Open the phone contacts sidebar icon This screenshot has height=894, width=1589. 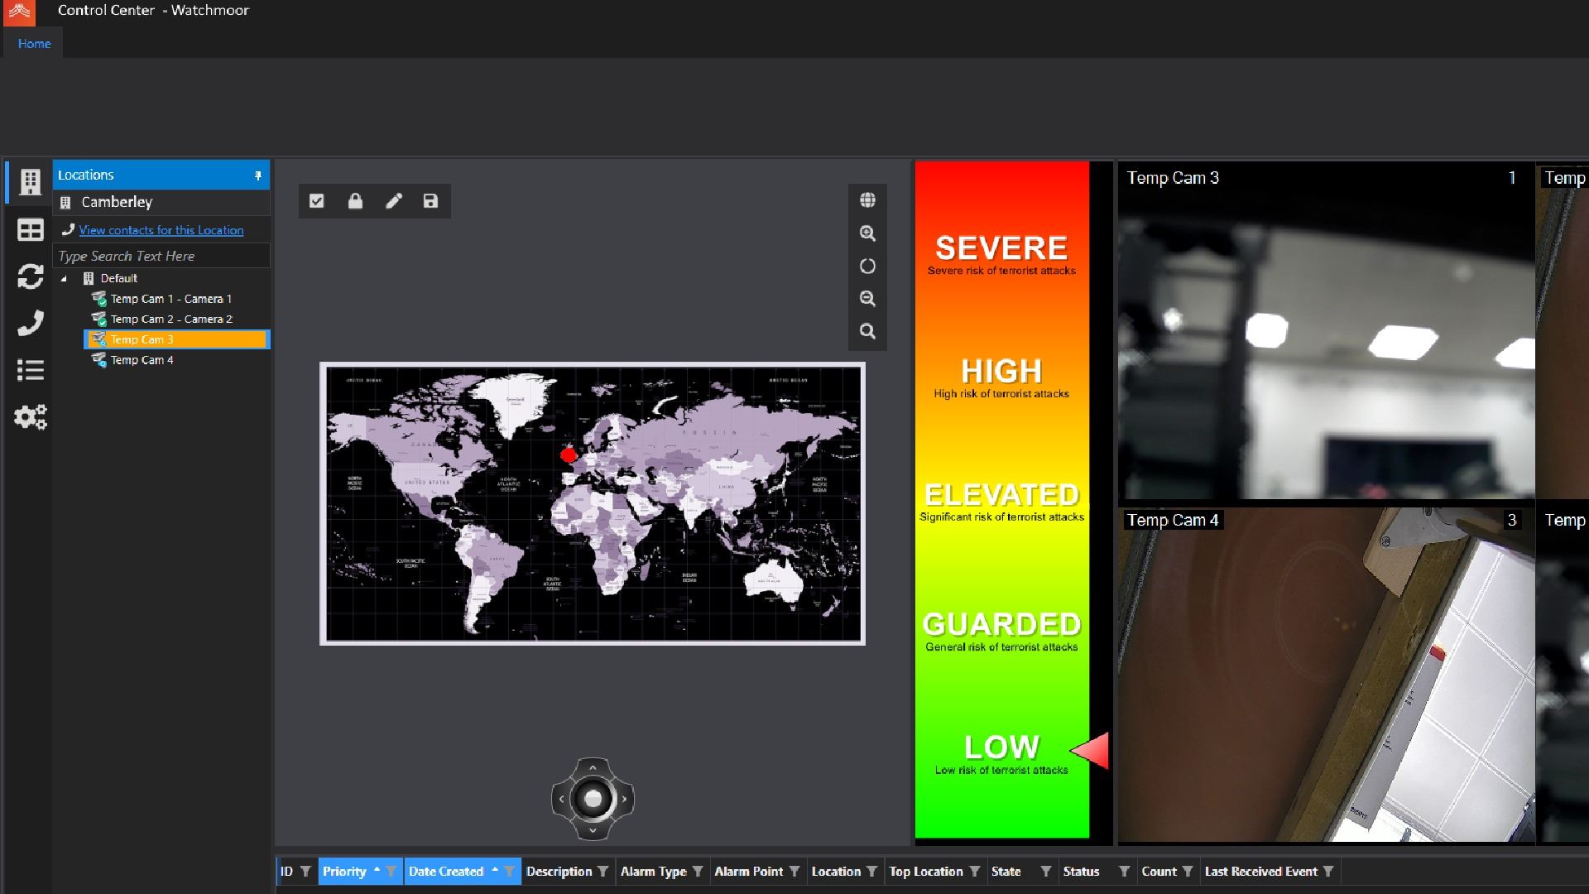click(x=30, y=324)
